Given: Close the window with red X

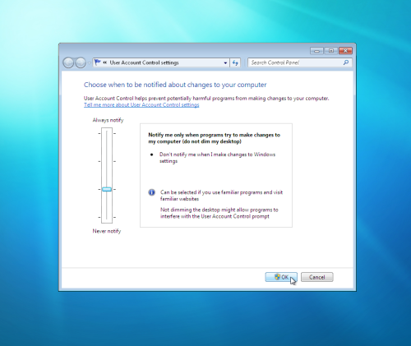Looking at the screenshot, I should [345, 51].
